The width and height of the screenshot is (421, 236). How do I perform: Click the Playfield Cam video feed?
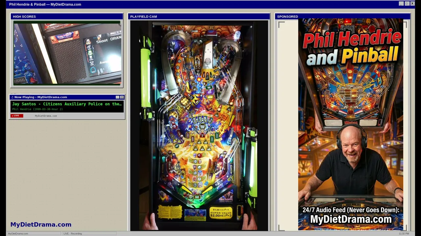tap(199, 126)
